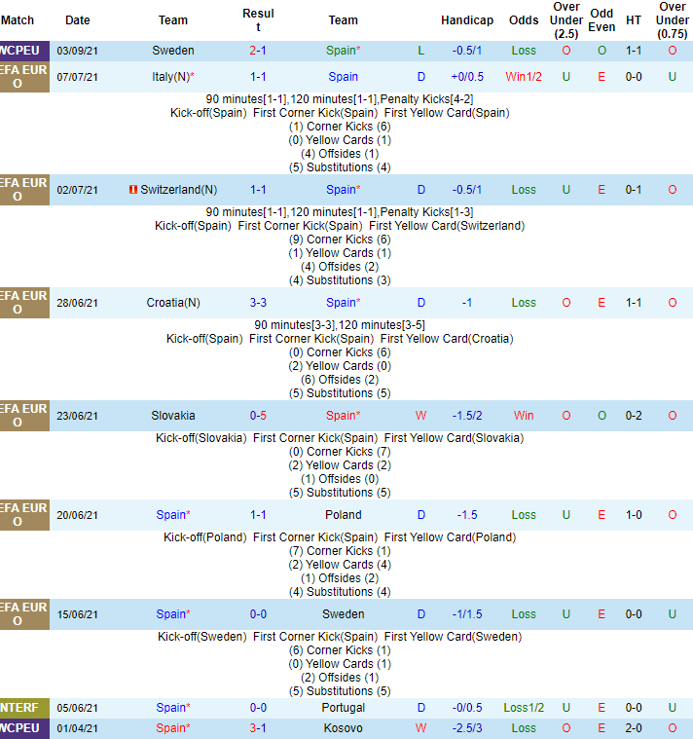Select the Switzerland(N) team name

point(179,190)
